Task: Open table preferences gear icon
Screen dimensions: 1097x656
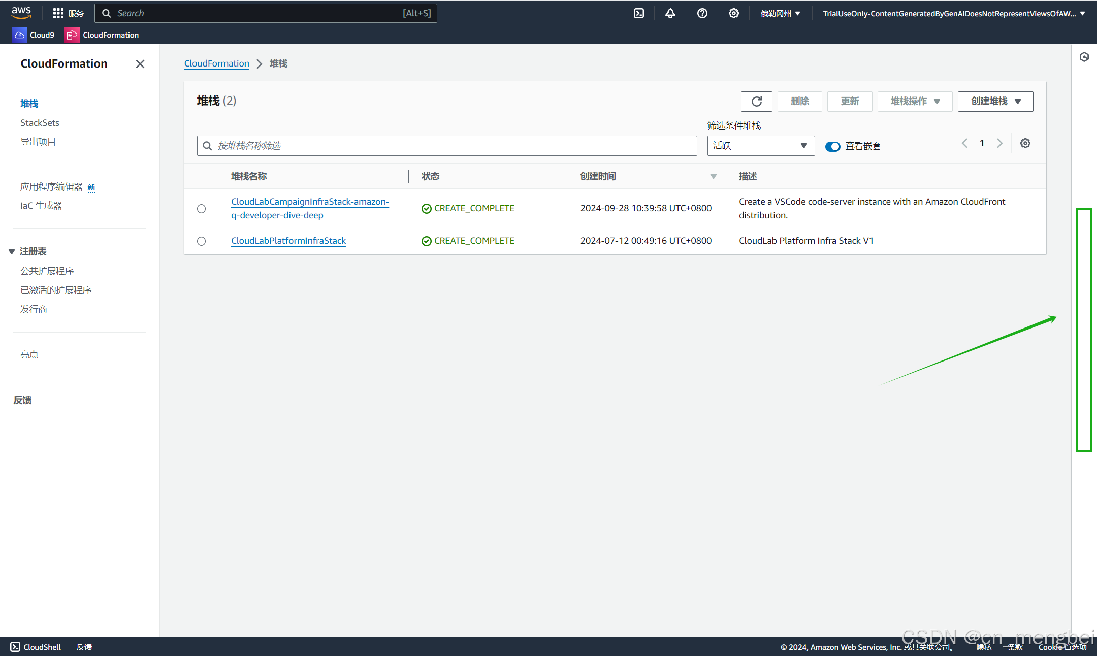Action: click(x=1025, y=144)
